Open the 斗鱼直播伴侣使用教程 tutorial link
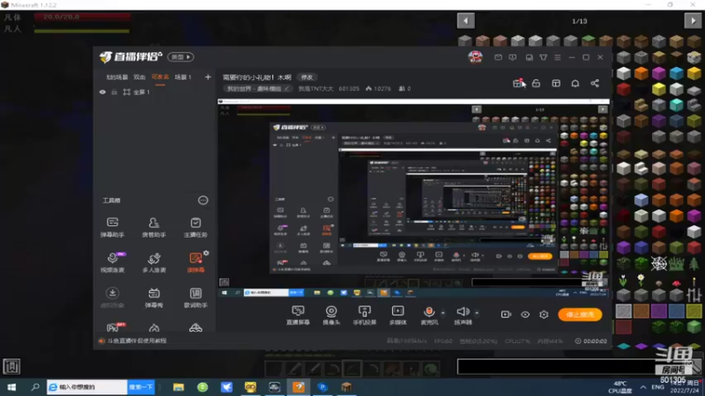 137,341
